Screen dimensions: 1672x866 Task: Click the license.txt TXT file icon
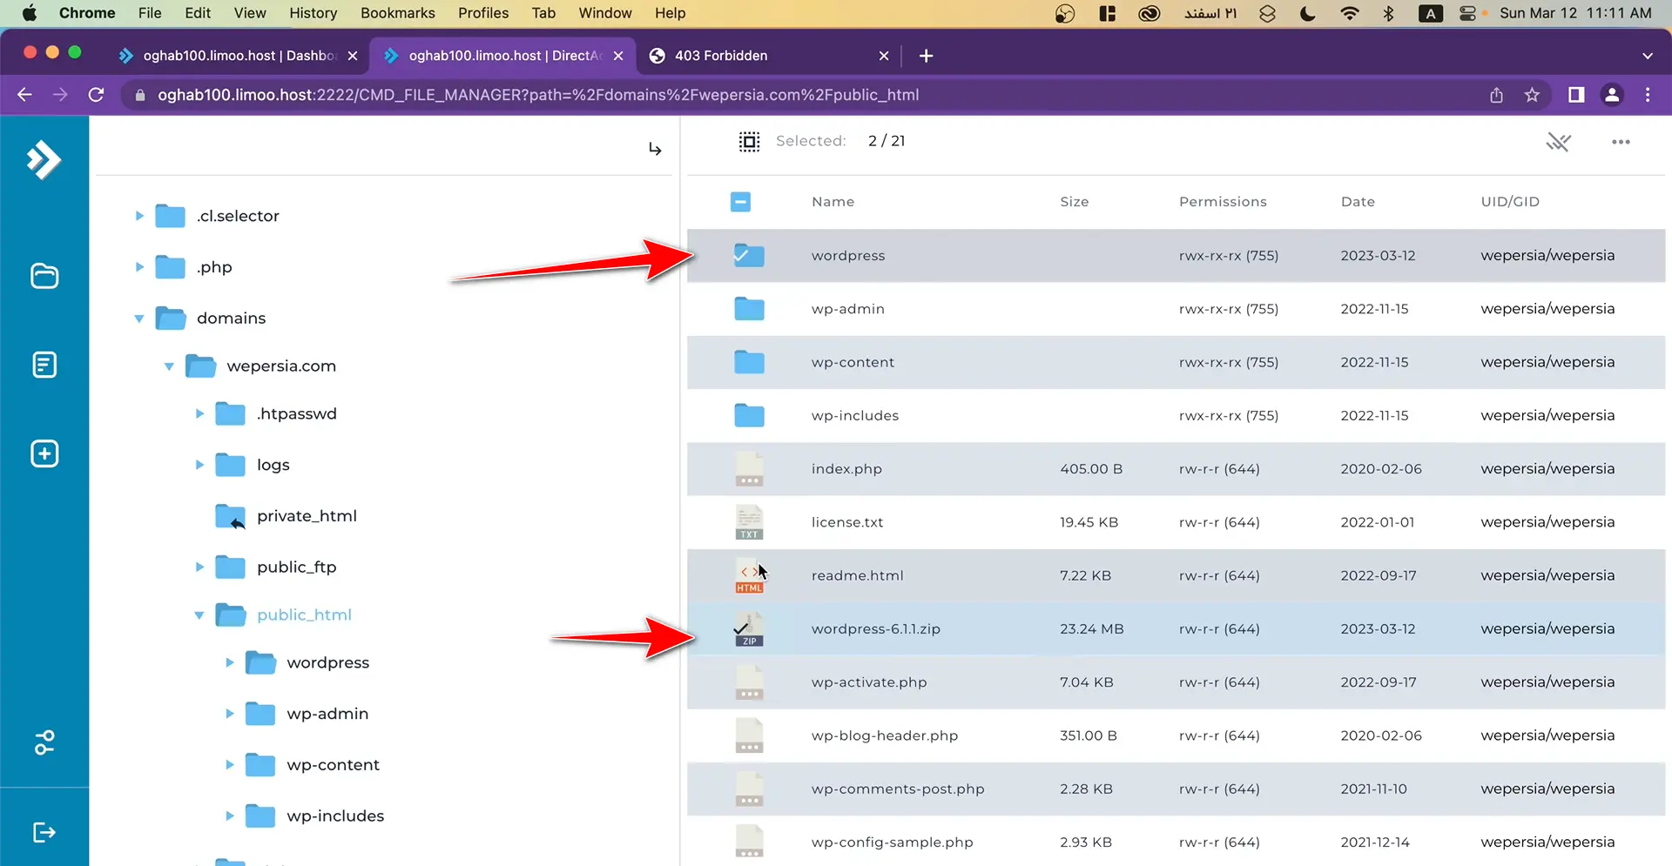(749, 522)
